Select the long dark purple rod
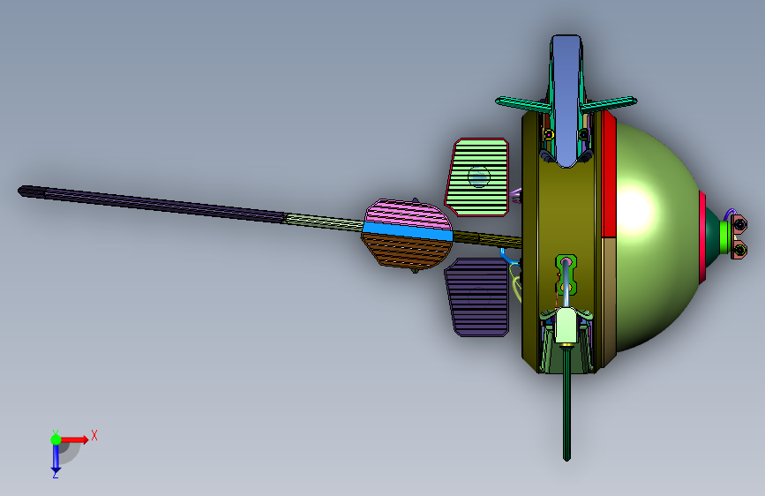Screen dimensions: 765x496 pyautogui.click(x=151, y=205)
